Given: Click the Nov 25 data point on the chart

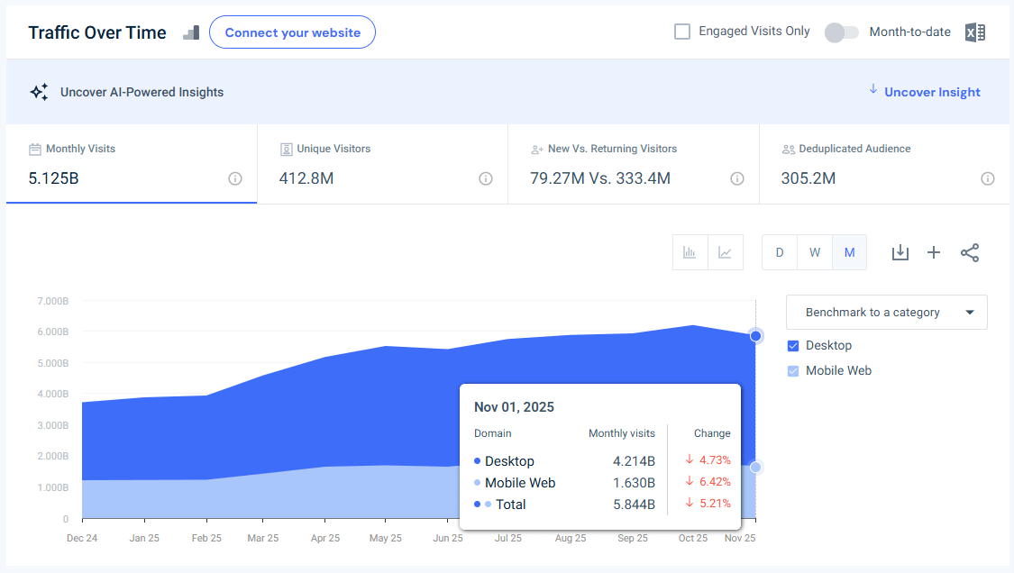Looking at the screenshot, I should (x=755, y=334).
